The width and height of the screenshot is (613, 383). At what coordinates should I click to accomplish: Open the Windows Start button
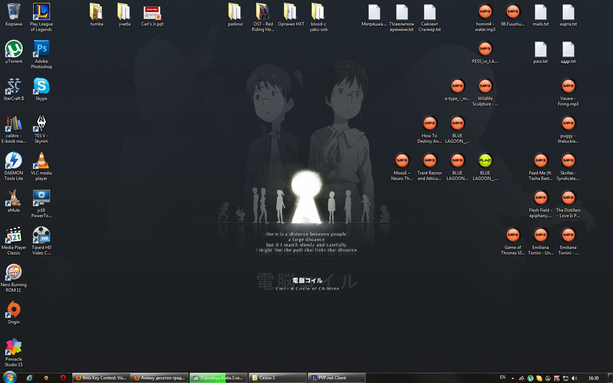click(x=9, y=377)
